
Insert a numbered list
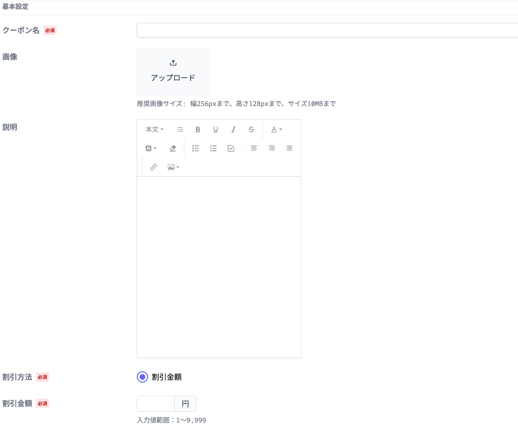[x=213, y=148]
